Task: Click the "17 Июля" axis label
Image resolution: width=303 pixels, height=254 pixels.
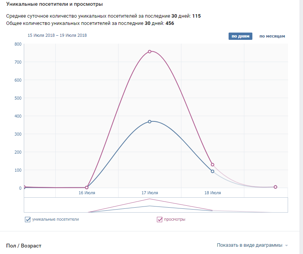Action: (150, 193)
